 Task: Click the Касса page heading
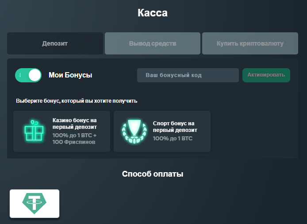coord(153,13)
